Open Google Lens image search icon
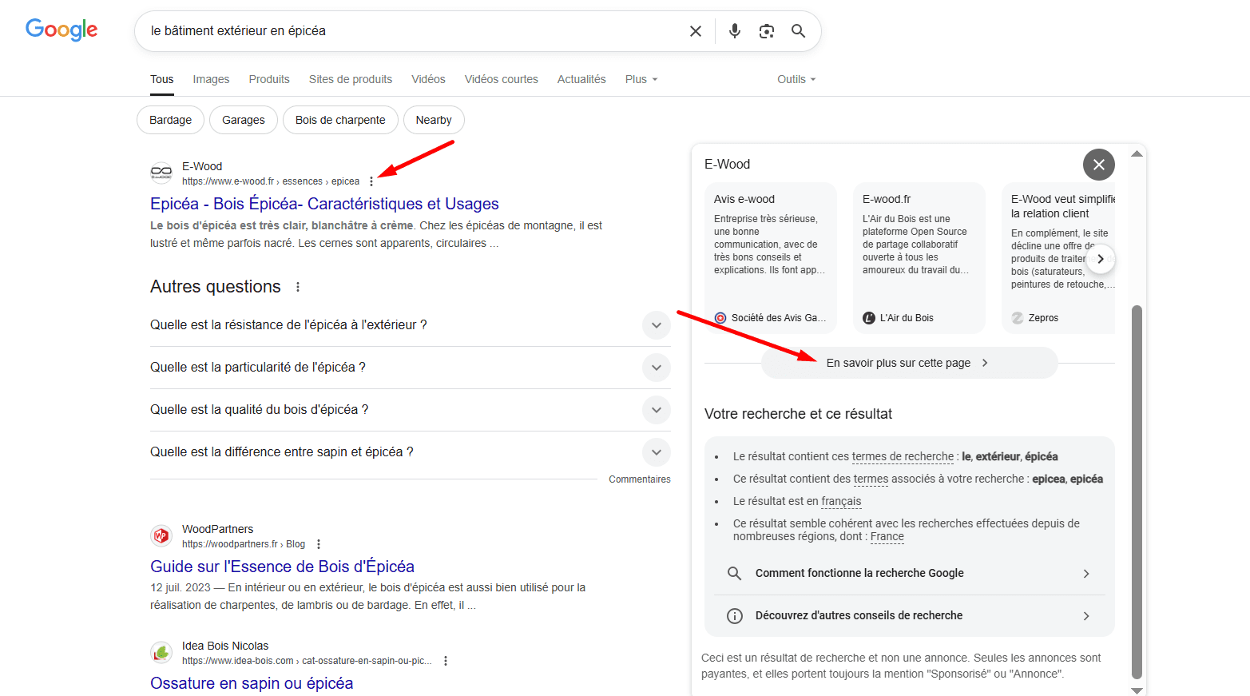Viewport: 1250px width, 696px height. pos(767,31)
